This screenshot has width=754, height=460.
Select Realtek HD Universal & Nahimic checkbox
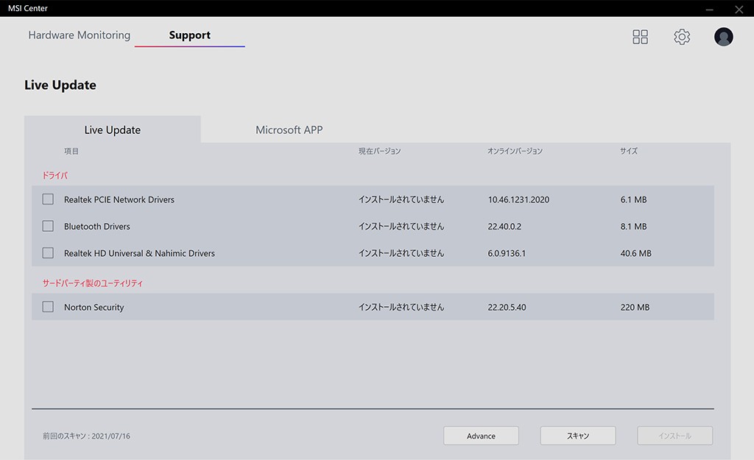pos(48,253)
